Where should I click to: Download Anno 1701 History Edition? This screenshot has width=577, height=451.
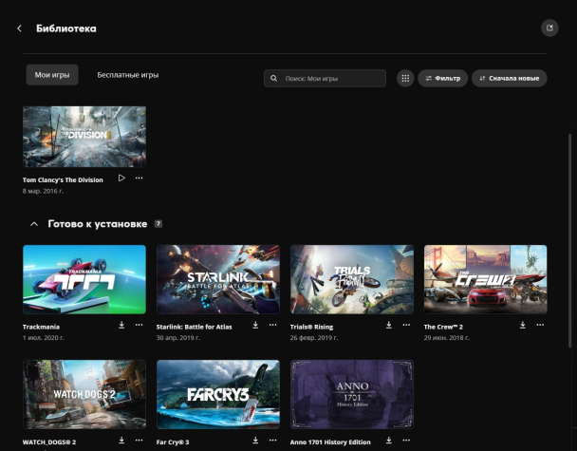(x=389, y=441)
